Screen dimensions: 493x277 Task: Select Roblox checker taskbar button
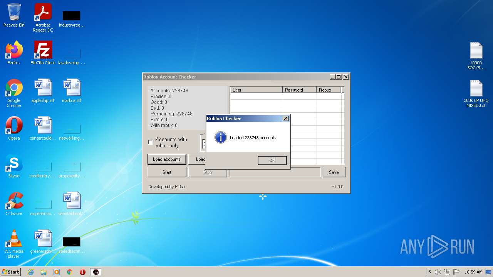point(96,272)
